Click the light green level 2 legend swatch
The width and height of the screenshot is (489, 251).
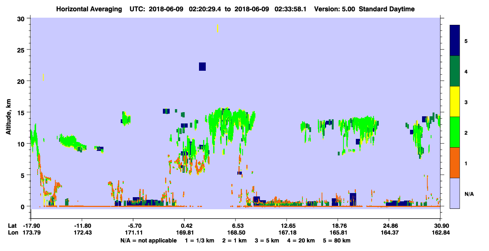(x=455, y=132)
